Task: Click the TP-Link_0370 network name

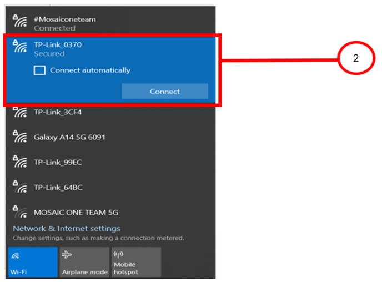Action: [x=58, y=44]
